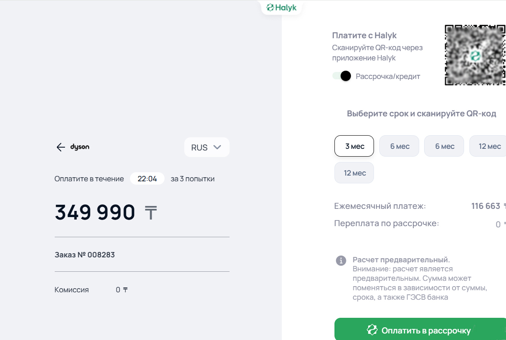The height and width of the screenshot is (340, 506).
Task: Click the Платите с Halyk heading
Action: (x=364, y=35)
